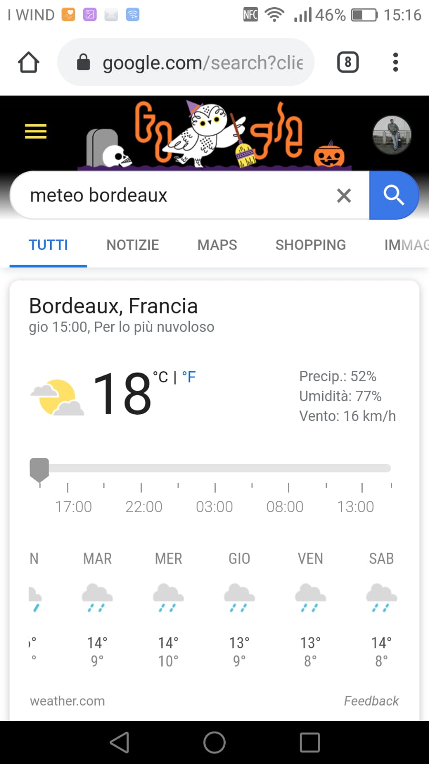Select Celsius °C temperature unit

click(x=160, y=377)
